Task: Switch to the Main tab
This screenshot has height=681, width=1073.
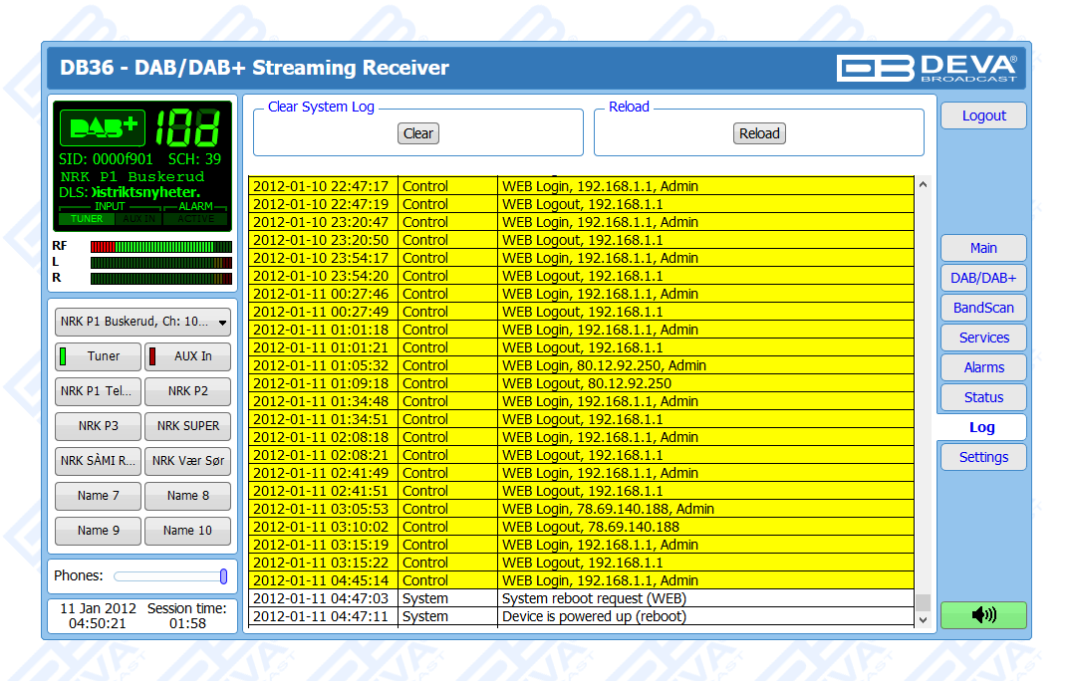Action: point(983,248)
